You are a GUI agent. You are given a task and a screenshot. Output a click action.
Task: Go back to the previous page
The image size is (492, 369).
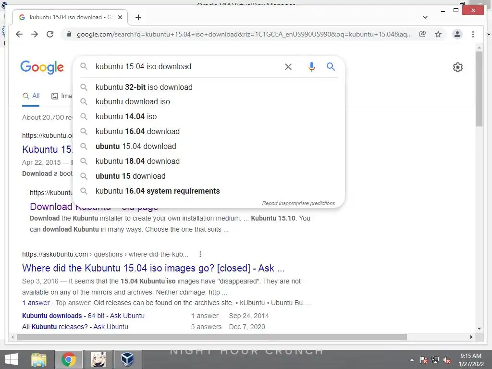pos(19,34)
